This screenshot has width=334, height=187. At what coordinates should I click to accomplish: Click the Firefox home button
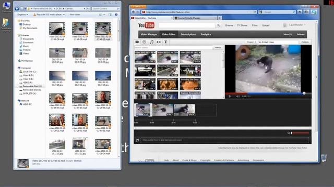click(x=300, y=12)
